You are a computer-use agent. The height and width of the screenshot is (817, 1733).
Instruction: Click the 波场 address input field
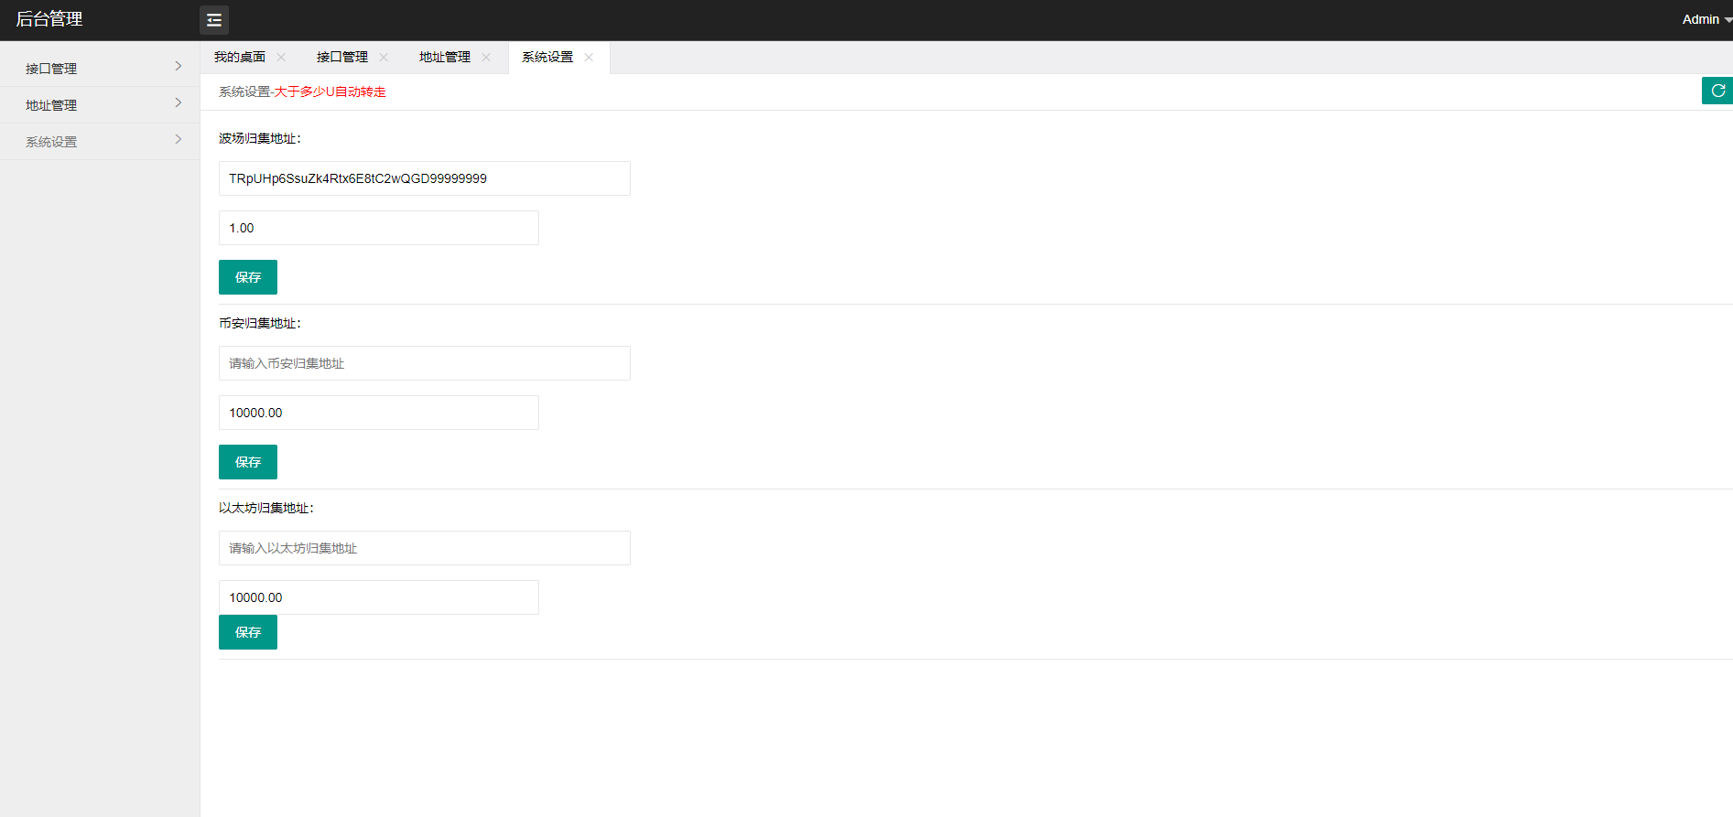(x=424, y=178)
